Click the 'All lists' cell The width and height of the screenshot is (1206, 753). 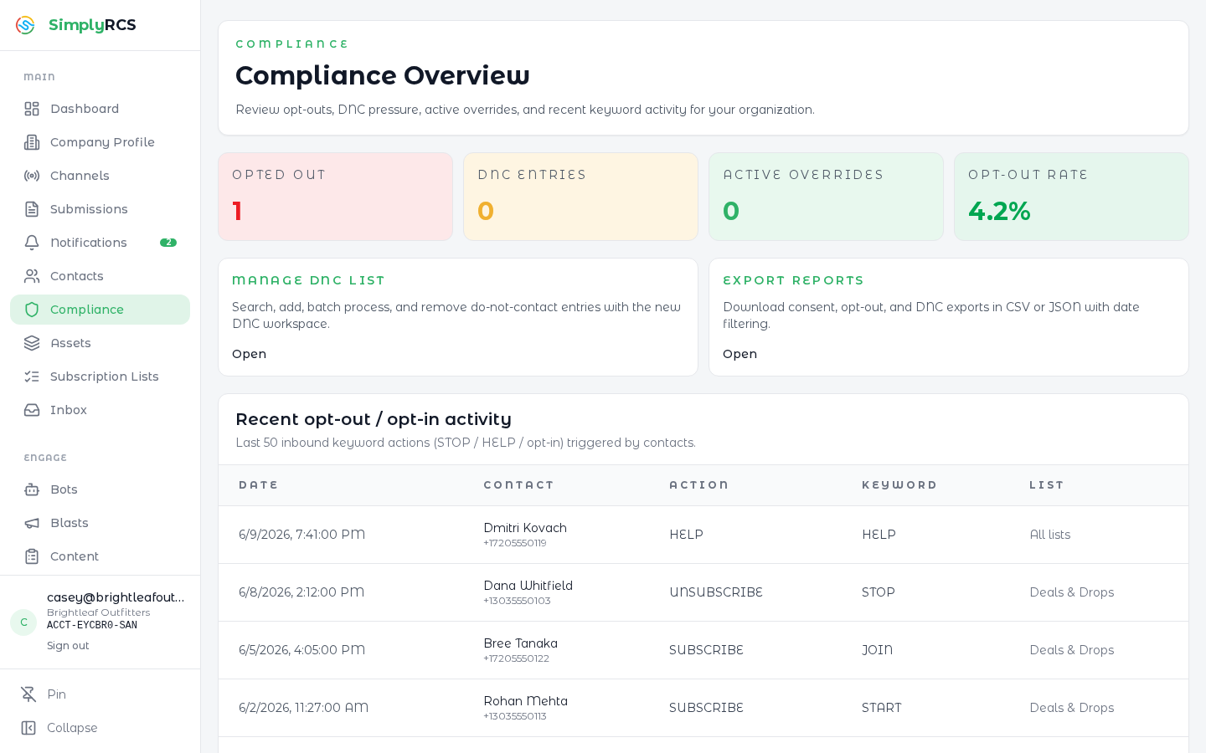click(x=1049, y=535)
